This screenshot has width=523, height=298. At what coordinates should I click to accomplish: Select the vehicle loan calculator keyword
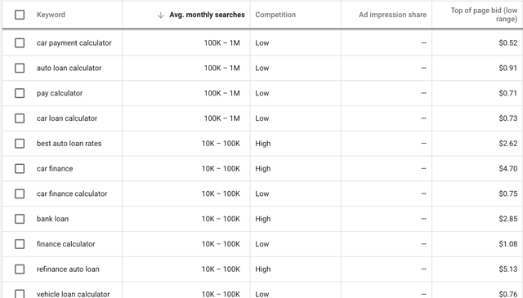73,295
